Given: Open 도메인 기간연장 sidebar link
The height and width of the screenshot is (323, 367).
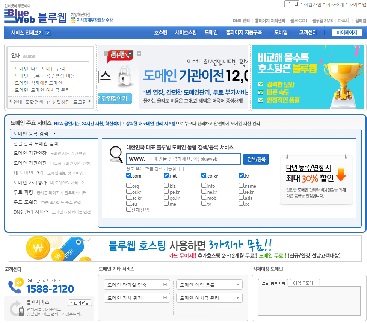Looking at the screenshot, I should 30,153.
